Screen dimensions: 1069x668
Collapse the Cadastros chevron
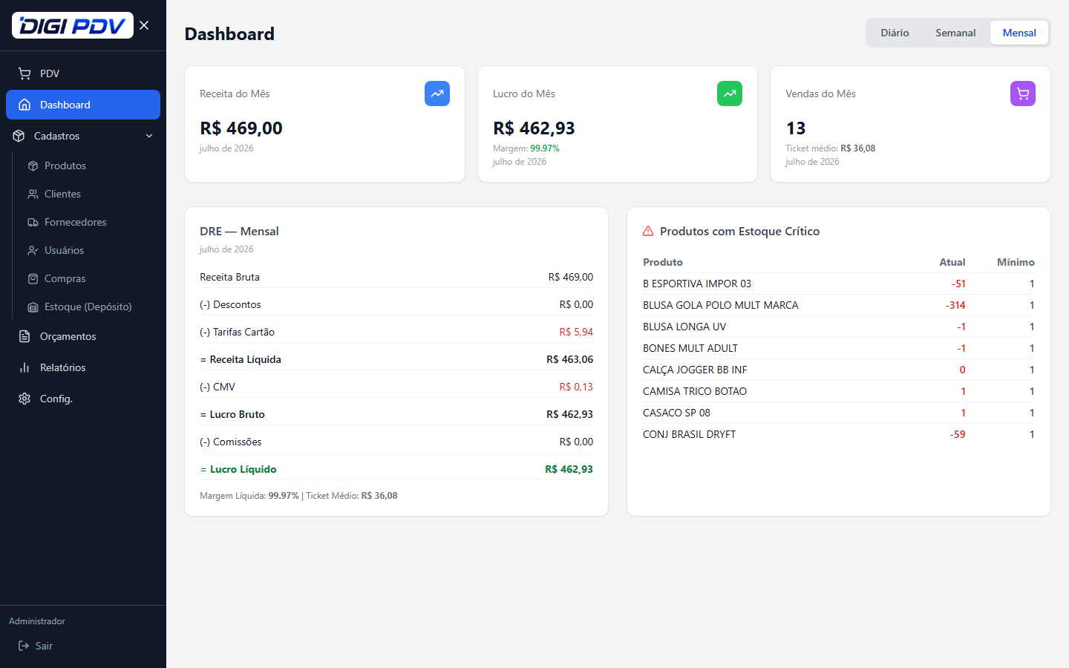tap(149, 136)
